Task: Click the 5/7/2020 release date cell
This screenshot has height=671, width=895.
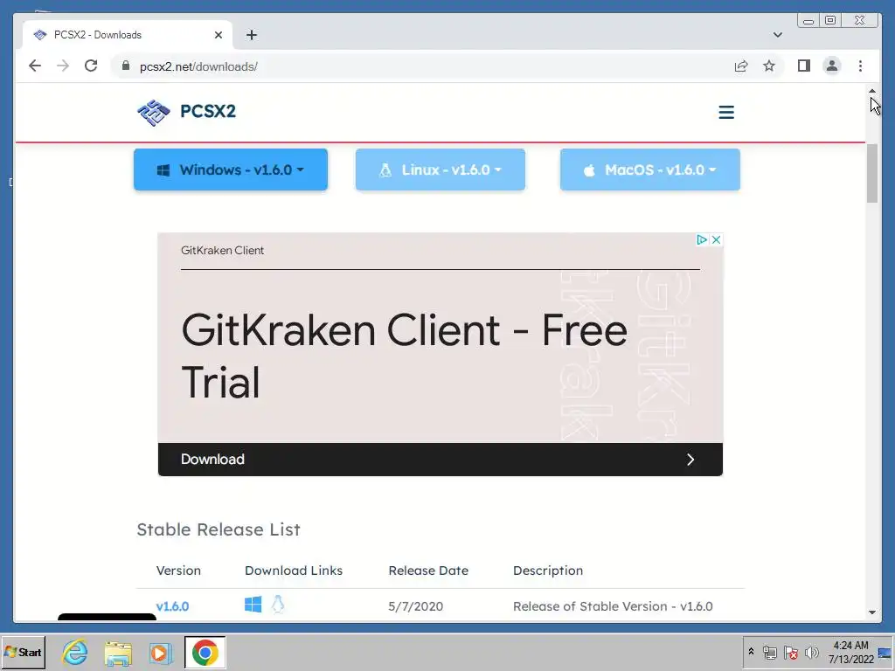Action: 415,606
